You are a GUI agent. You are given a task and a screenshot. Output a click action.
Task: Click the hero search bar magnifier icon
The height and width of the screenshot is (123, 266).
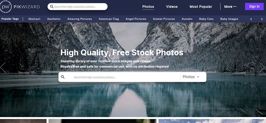63,77
